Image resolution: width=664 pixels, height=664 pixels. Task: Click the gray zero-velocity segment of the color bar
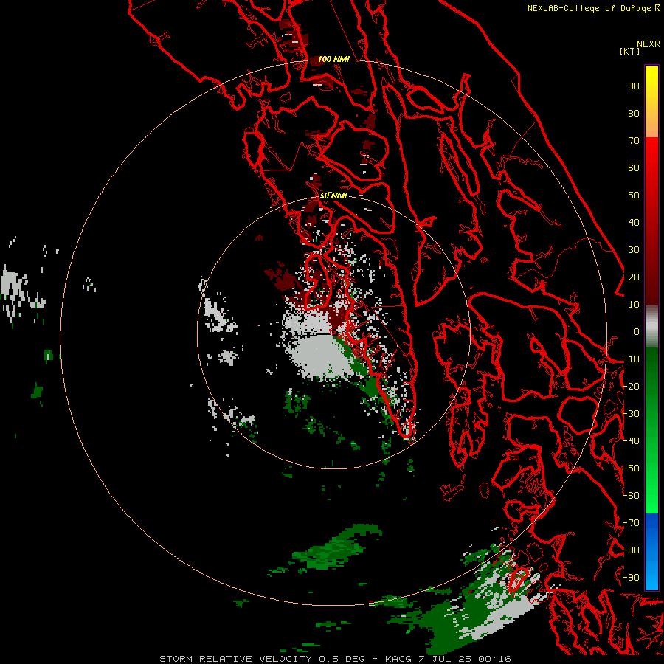(651, 326)
